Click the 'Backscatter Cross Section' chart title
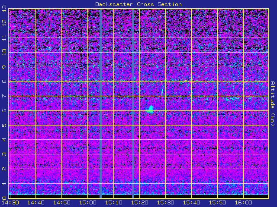 click(x=138, y=4)
